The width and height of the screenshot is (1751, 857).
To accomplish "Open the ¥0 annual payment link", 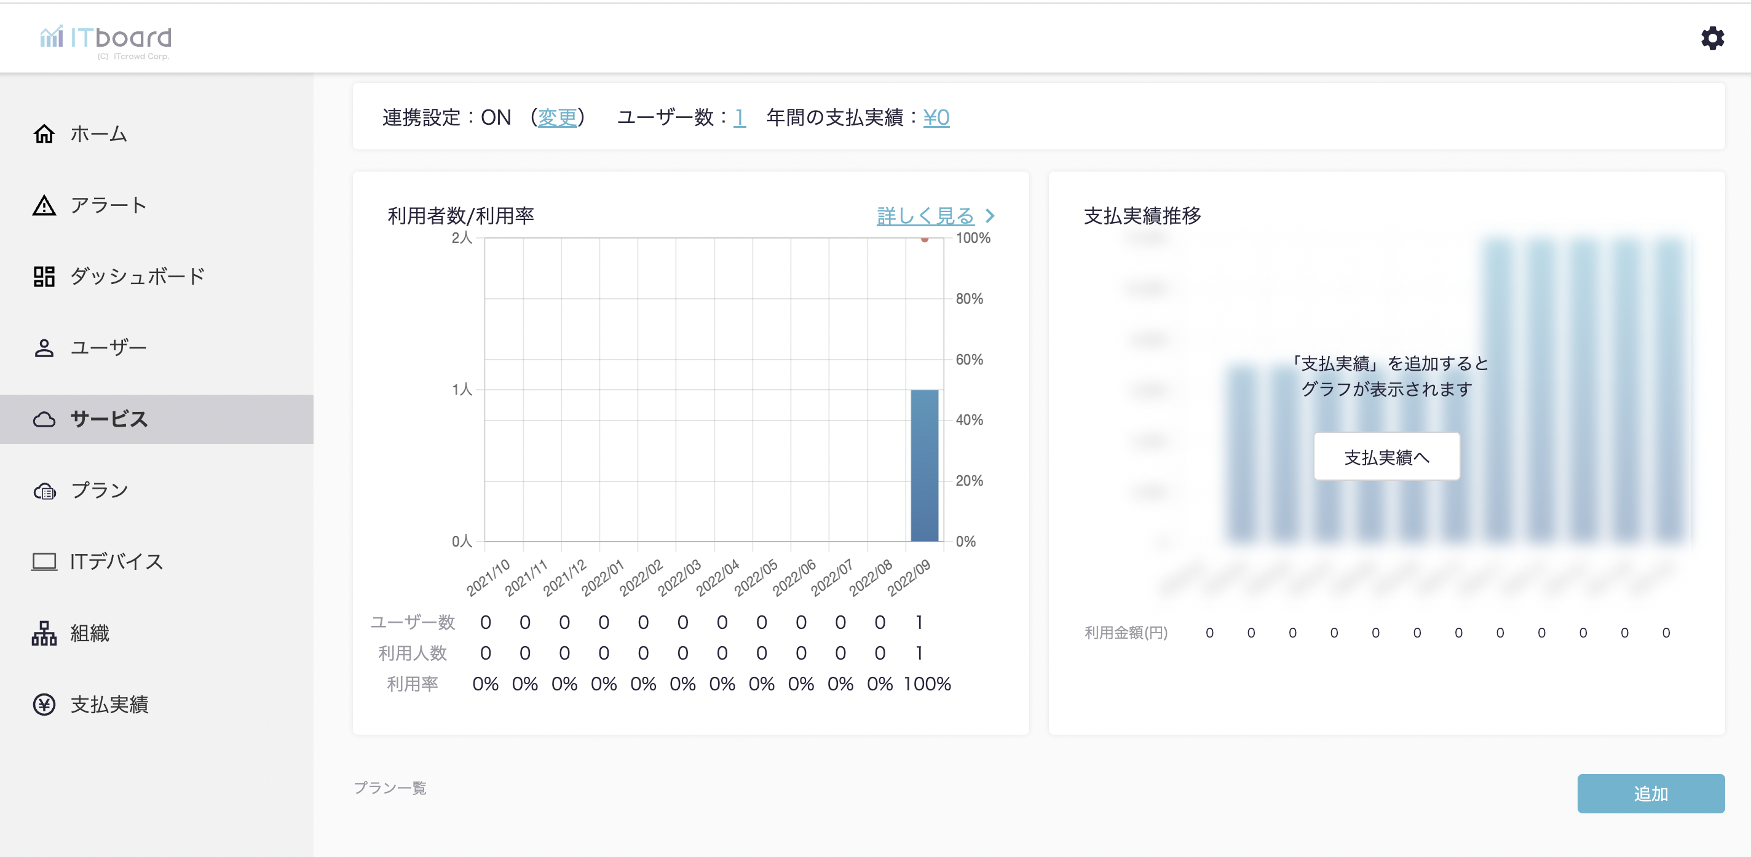I will tap(936, 117).
